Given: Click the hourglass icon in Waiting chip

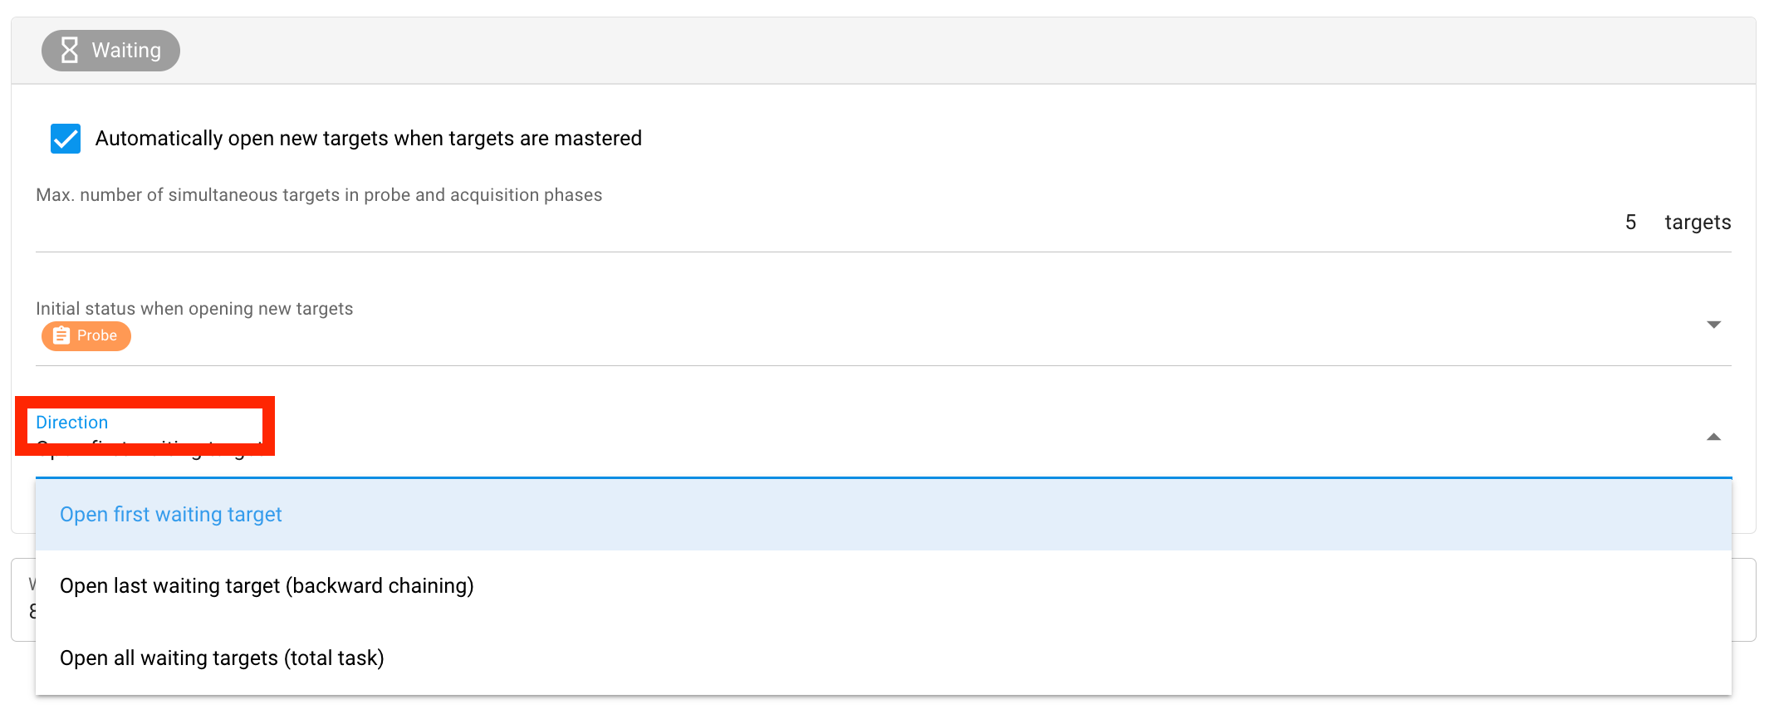Looking at the screenshot, I should coord(70,51).
